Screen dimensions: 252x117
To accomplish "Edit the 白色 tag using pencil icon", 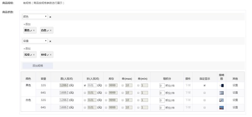I will [48, 30].
